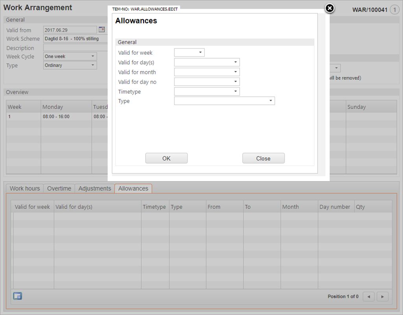Click the circled 1 badge near WAR/100041
The width and height of the screenshot is (403, 315).
pos(394,10)
